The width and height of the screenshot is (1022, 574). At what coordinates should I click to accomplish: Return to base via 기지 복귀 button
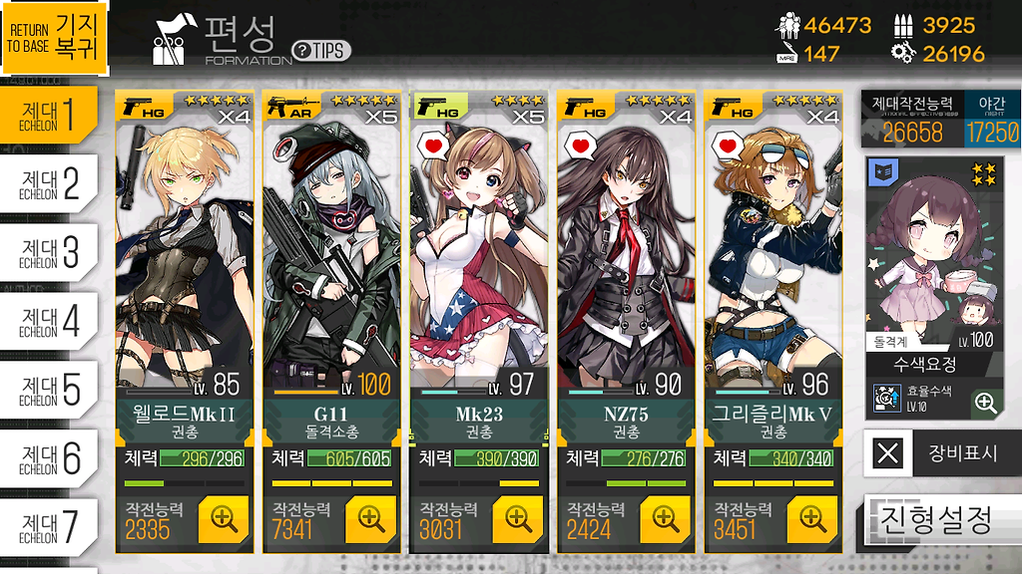[x=55, y=37]
